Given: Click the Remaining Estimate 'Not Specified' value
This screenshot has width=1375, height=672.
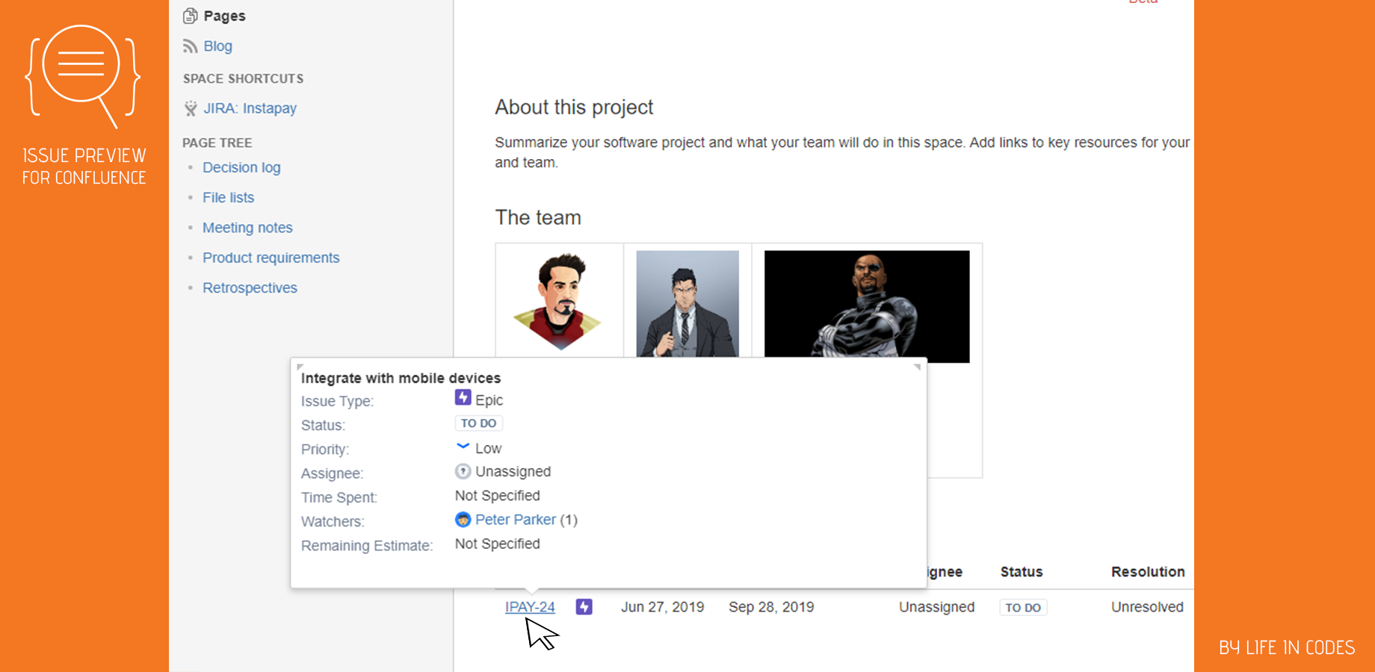Looking at the screenshot, I should click(x=498, y=544).
